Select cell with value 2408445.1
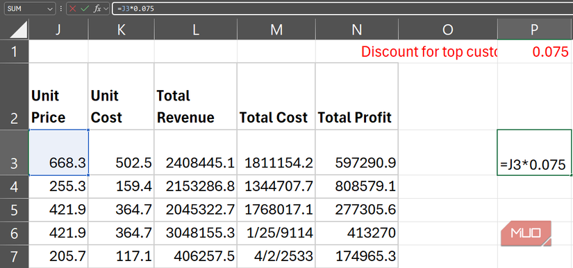Viewport: 573px width, 268px height. [x=195, y=152]
